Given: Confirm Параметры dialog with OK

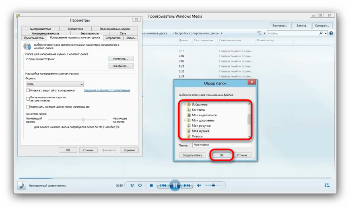Looking at the screenshot, I should click(x=68, y=150).
